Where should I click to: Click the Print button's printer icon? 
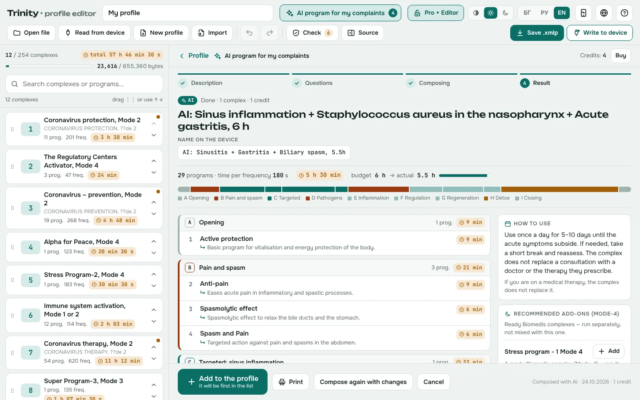coord(282,382)
